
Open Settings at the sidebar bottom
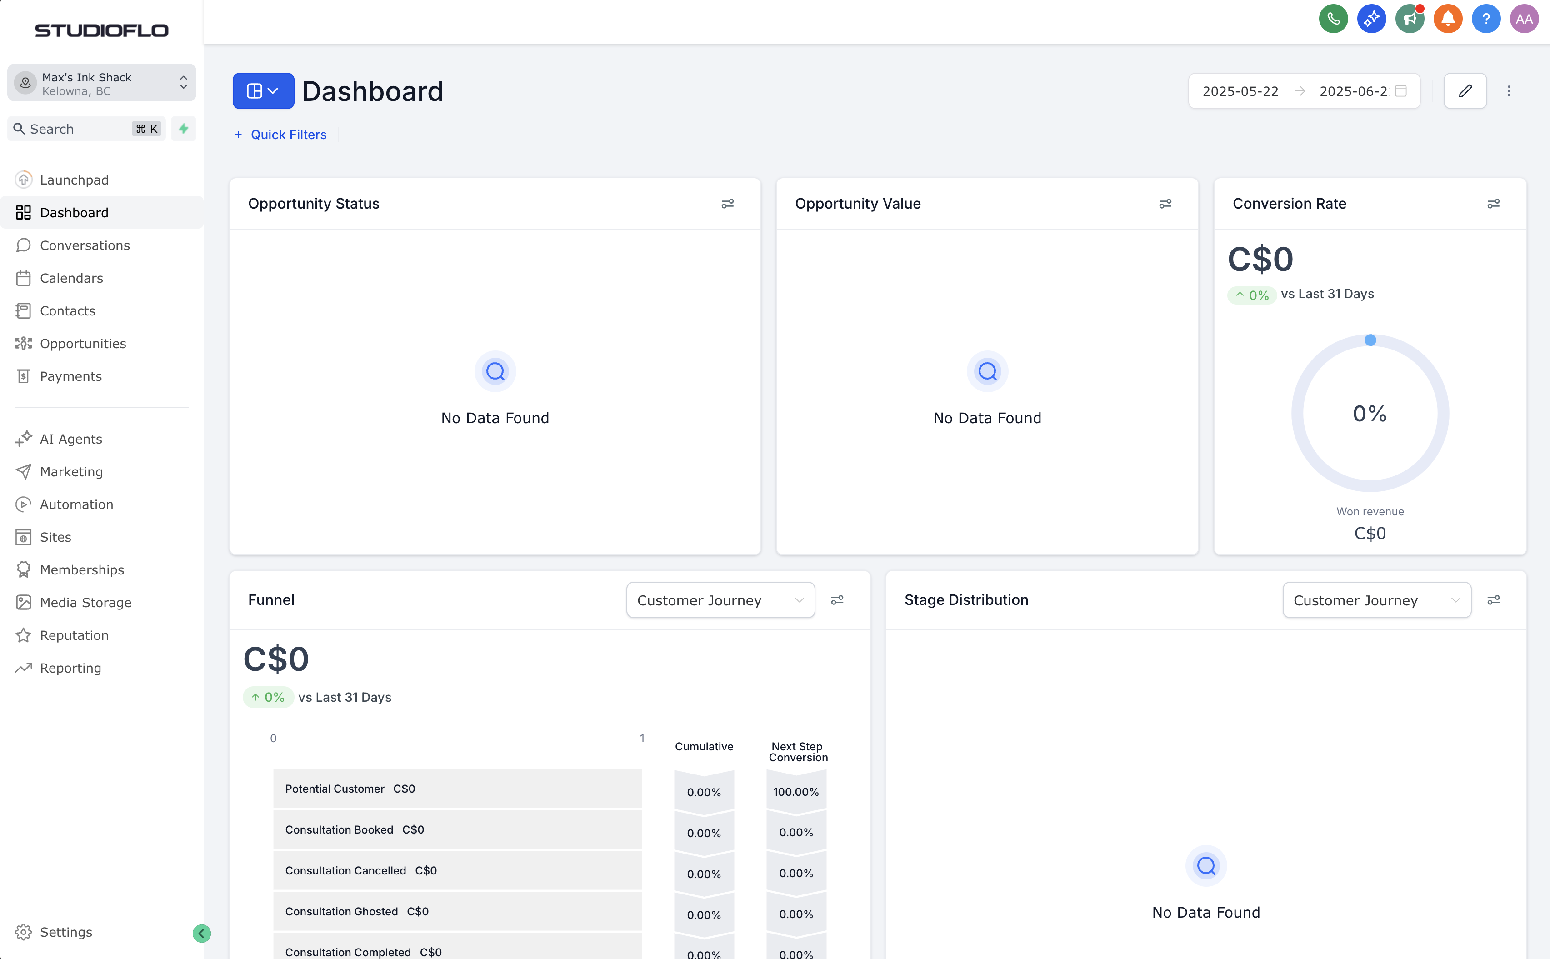click(x=65, y=932)
